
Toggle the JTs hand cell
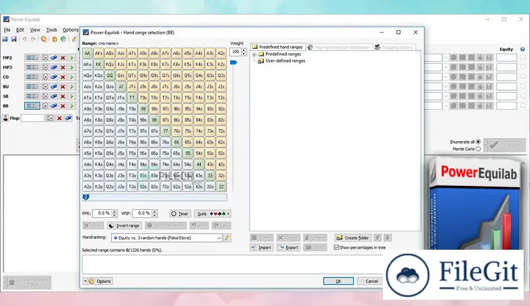click(x=132, y=87)
